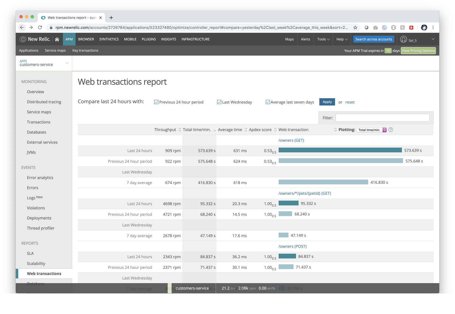Image resolution: width=455 pixels, height=314 pixels.
Task: Switch to MOBILE tab
Action: (130, 39)
